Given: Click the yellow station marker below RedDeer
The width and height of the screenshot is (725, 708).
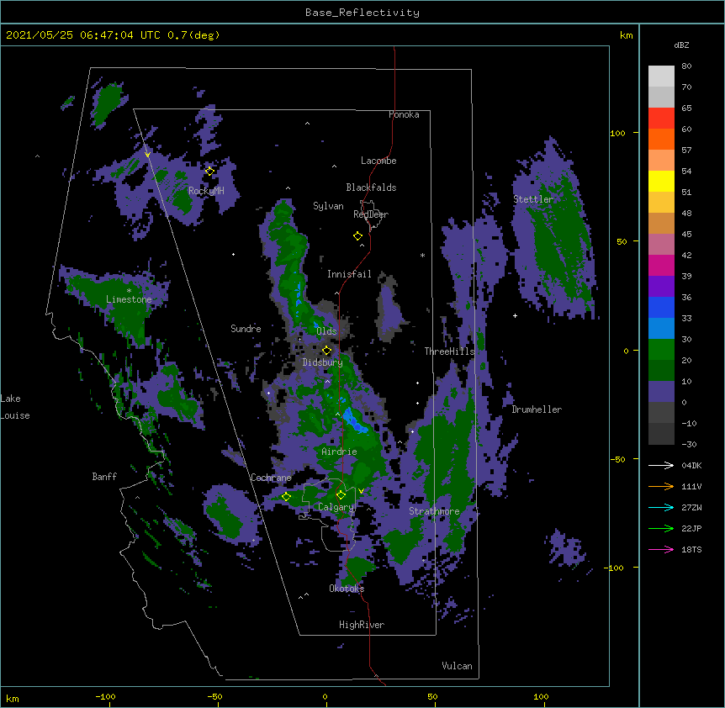Looking at the screenshot, I should (357, 236).
